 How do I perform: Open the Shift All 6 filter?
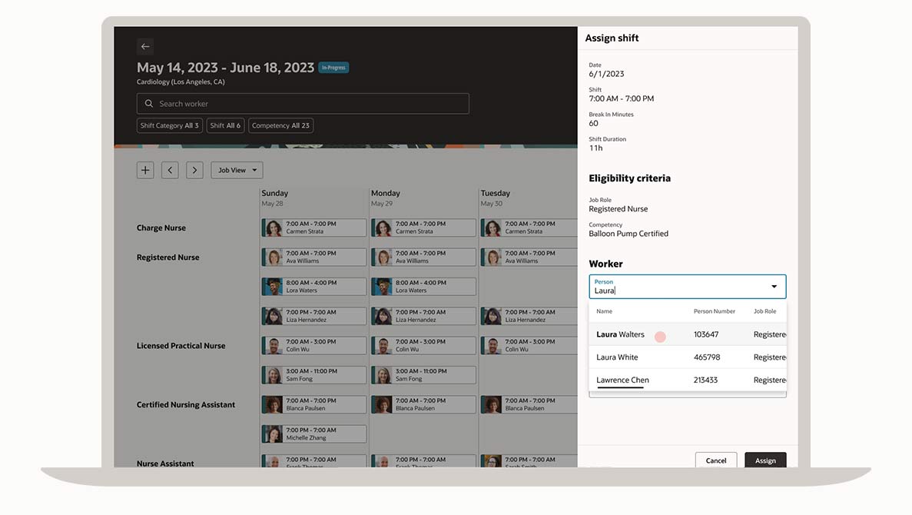point(225,126)
